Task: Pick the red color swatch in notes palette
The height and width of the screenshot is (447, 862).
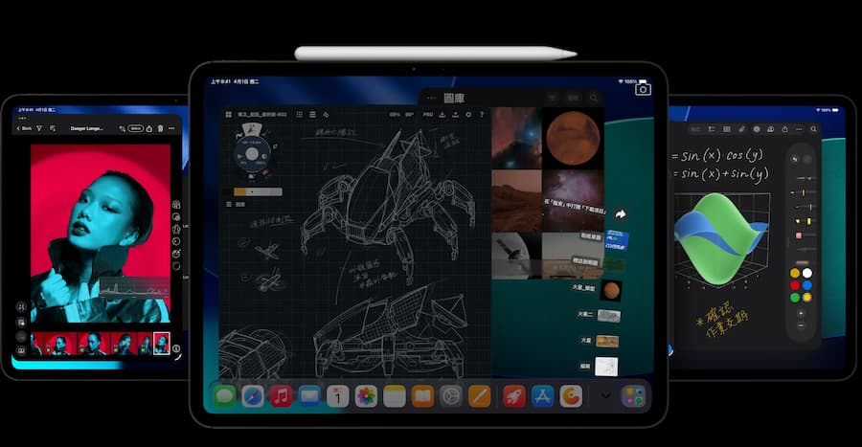Action: point(795,285)
